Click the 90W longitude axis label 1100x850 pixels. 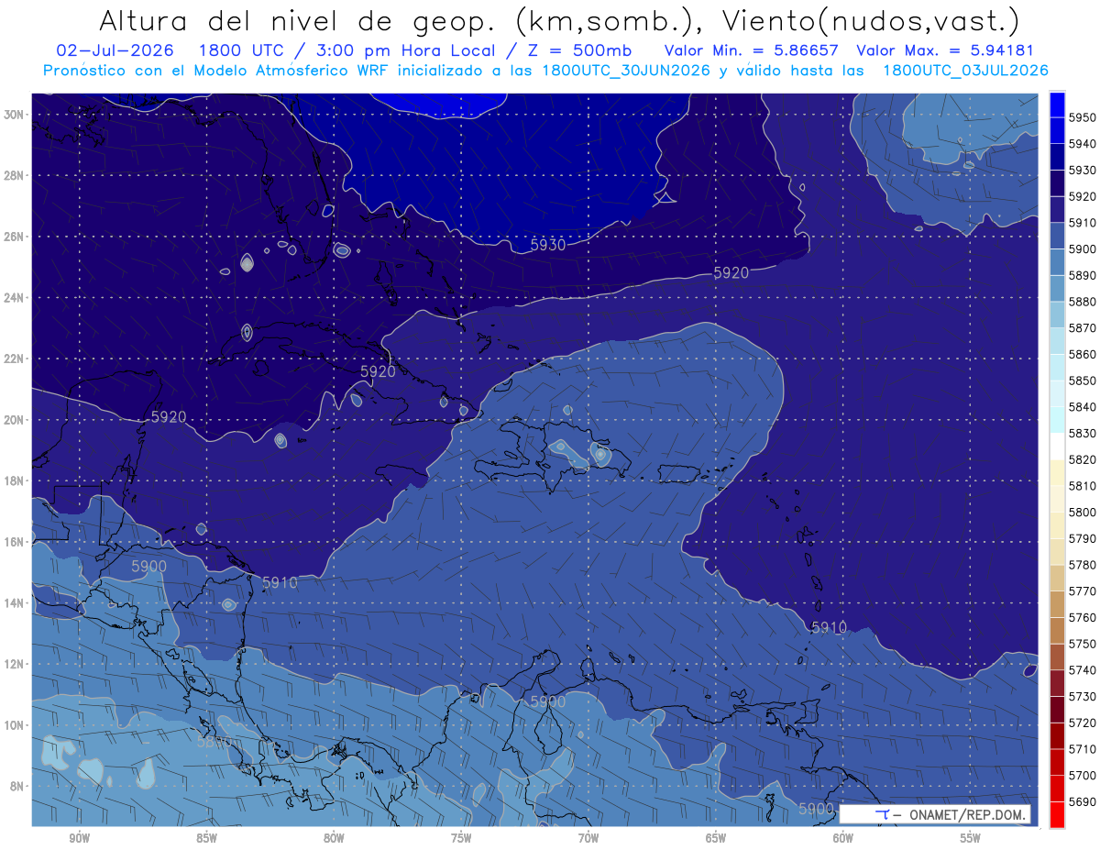tap(80, 839)
